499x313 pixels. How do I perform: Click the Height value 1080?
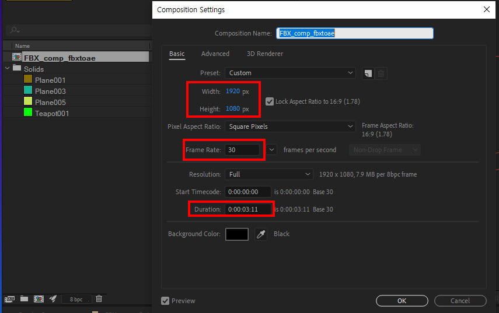[233, 108]
